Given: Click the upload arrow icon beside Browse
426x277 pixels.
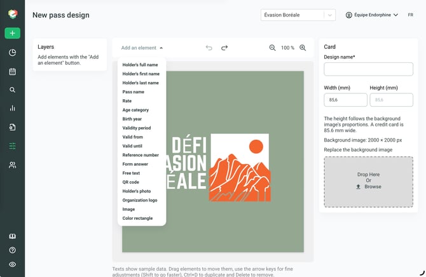Looking at the screenshot, I should [x=359, y=187].
